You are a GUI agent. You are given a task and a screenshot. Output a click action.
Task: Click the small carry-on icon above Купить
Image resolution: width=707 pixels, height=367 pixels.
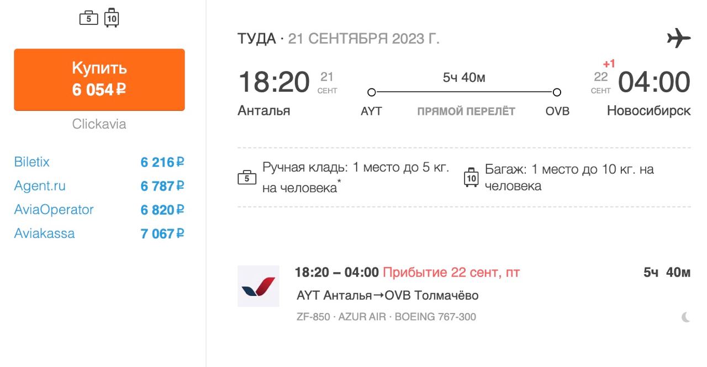[x=88, y=18]
